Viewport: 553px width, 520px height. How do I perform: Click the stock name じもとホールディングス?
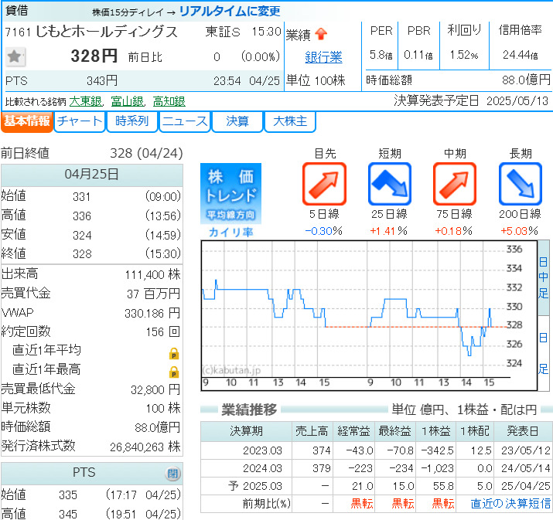[107, 32]
